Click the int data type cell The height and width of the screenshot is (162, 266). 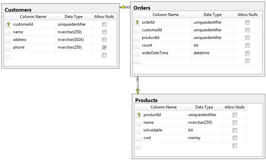point(212,45)
